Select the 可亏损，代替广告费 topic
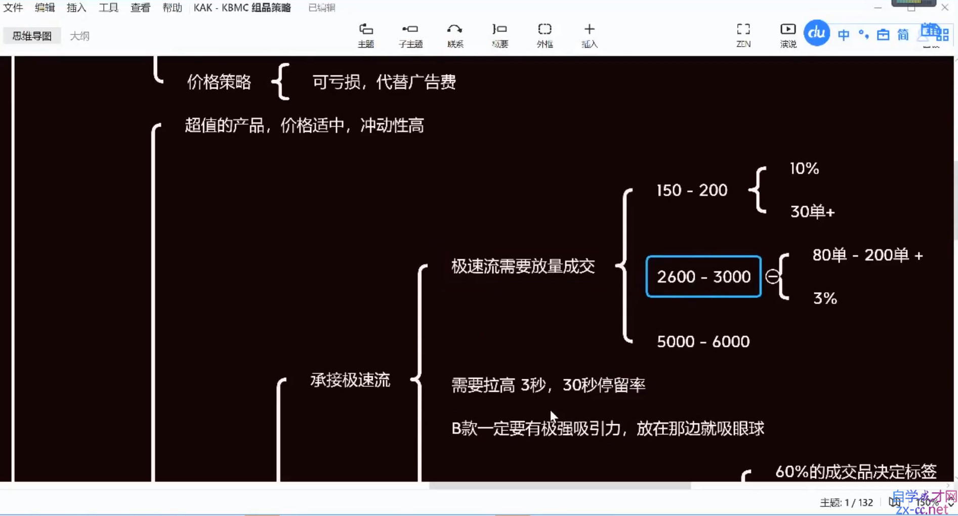The image size is (958, 516). click(384, 82)
